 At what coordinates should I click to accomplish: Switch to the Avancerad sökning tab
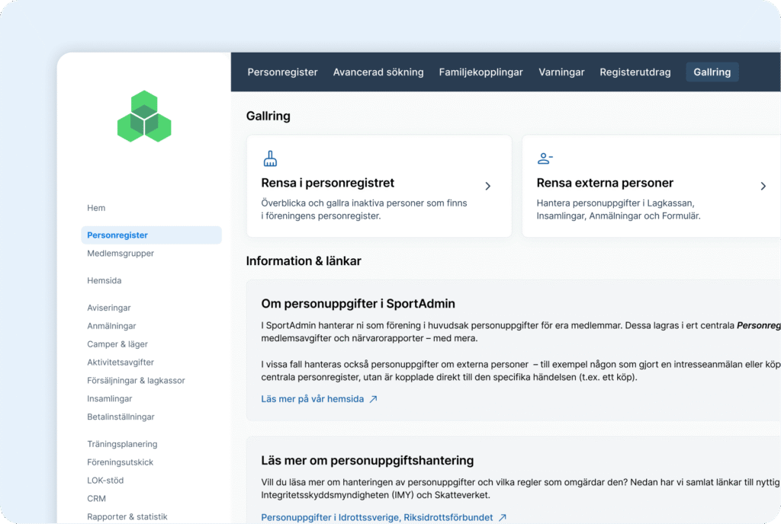pos(378,72)
